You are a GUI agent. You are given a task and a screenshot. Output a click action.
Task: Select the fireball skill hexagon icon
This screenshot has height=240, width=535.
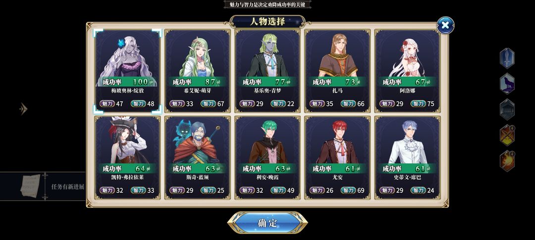507,161
